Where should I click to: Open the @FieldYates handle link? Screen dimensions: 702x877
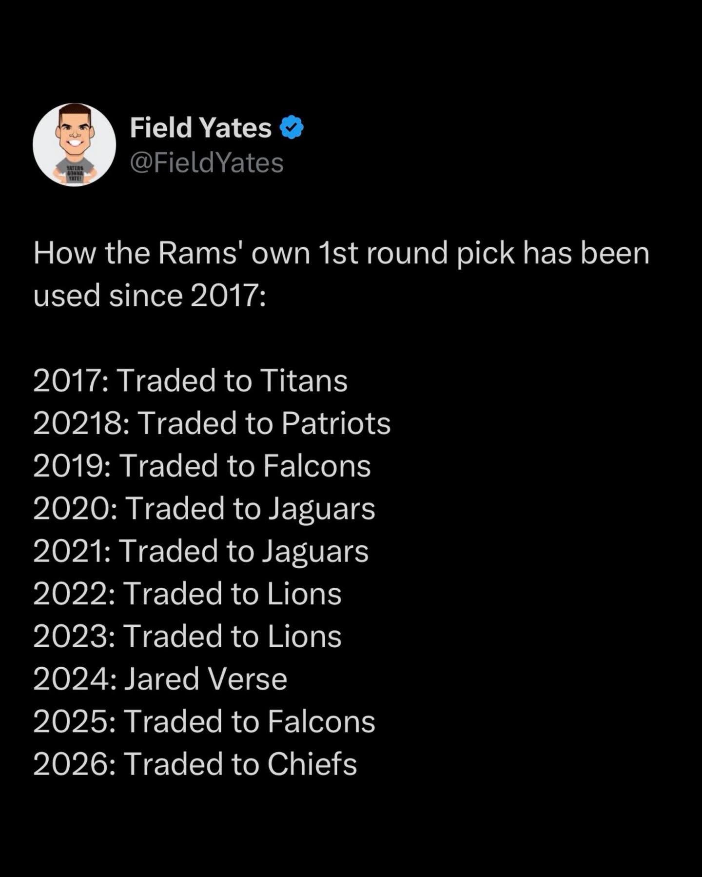pos(207,163)
